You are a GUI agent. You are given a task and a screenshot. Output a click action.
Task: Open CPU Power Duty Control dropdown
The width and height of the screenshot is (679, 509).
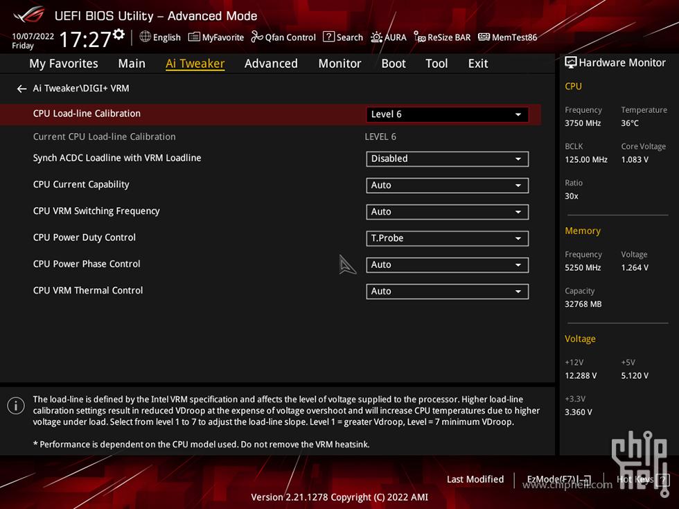click(x=447, y=238)
